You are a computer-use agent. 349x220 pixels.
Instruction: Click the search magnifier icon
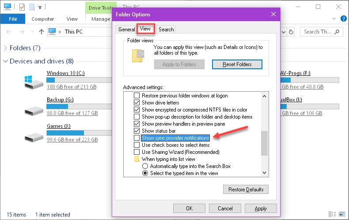[337, 32]
